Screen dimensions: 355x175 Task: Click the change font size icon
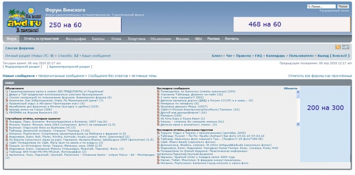point(346,47)
